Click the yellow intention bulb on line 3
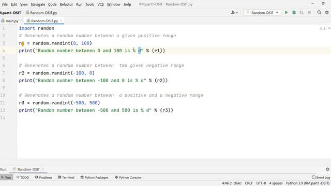Screen dimensions: 331x186 (23, 43)
